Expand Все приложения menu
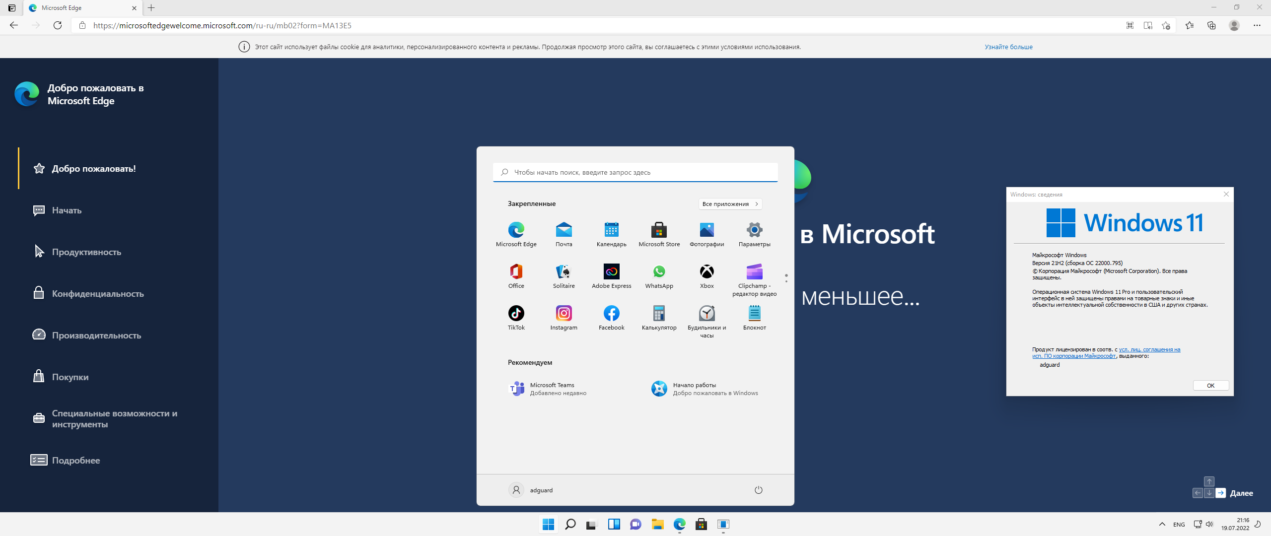Screen dimensions: 1271x536 click(729, 204)
